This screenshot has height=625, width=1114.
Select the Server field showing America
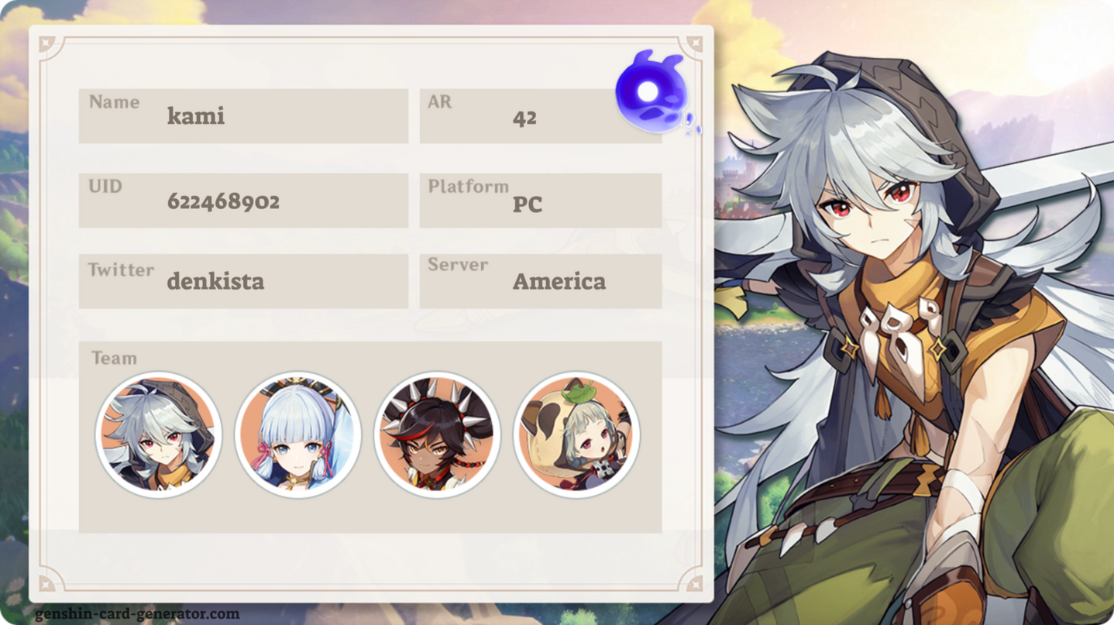541,281
